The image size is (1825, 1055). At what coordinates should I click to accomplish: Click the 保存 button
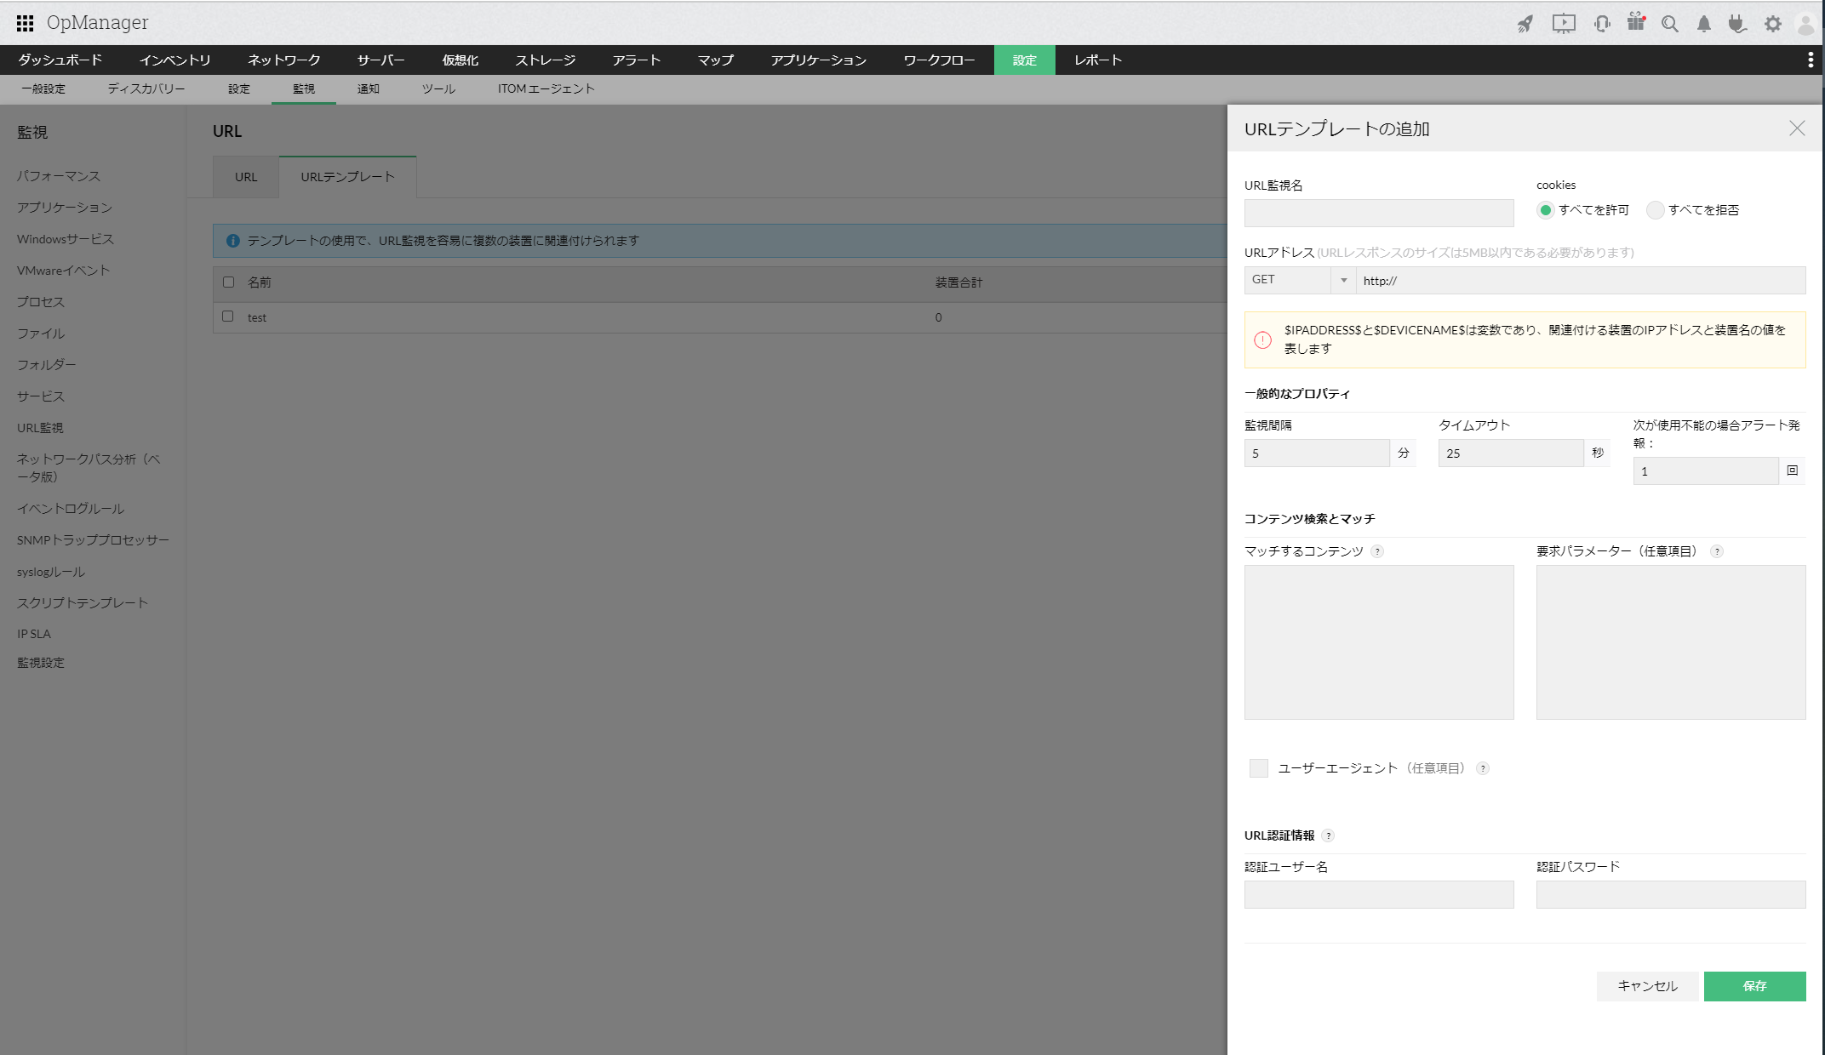point(1754,986)
